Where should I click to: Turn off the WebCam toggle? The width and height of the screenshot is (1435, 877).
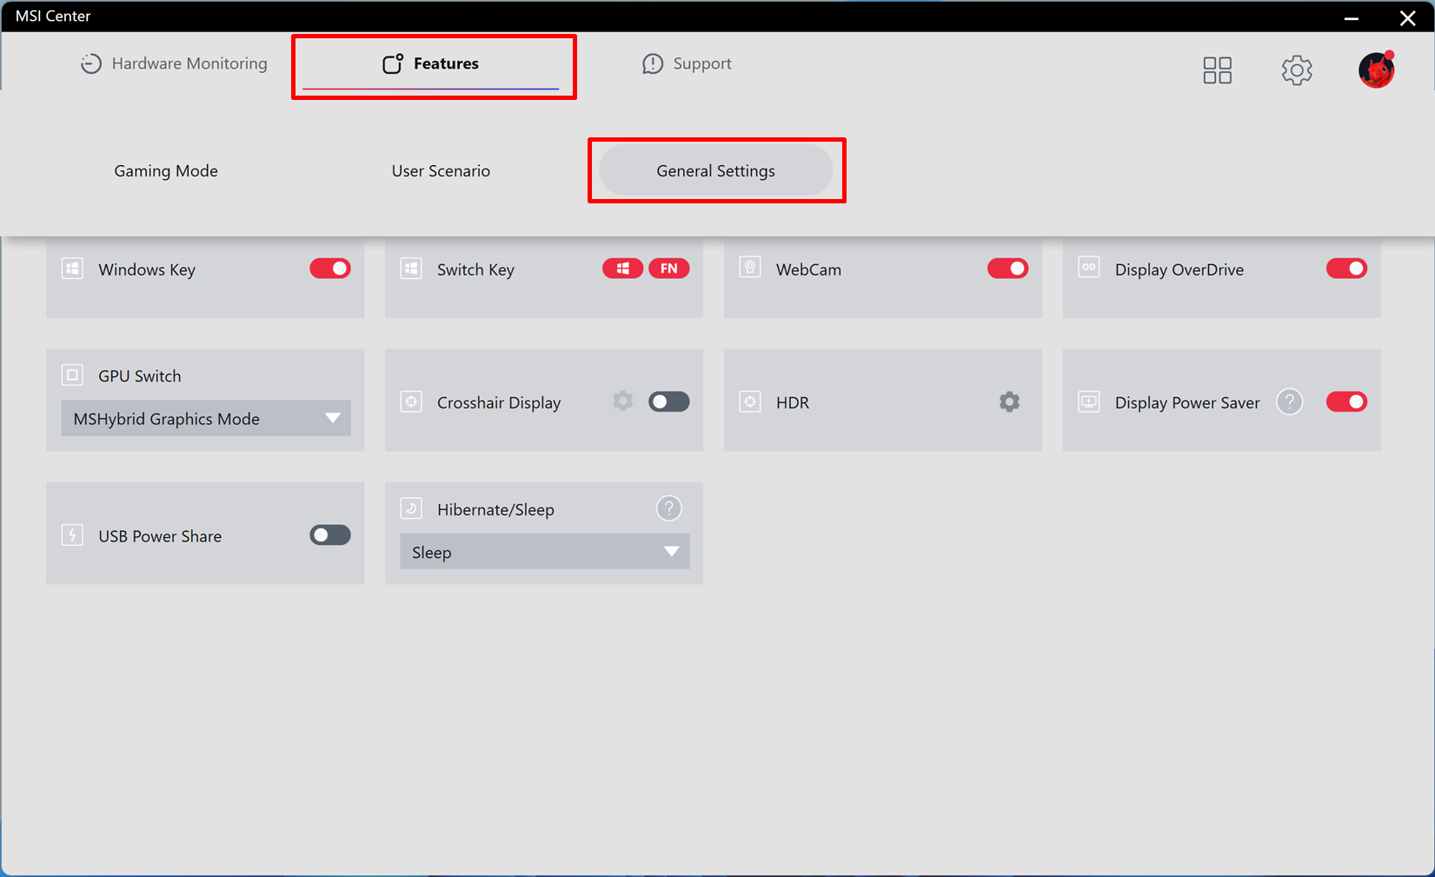1007,269
